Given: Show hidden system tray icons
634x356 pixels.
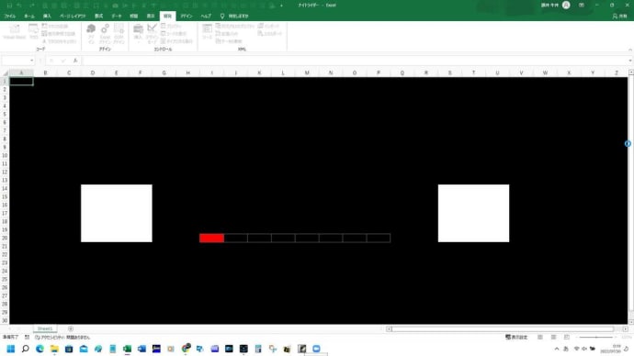Looking at the screenshot, I should (557, 349).
